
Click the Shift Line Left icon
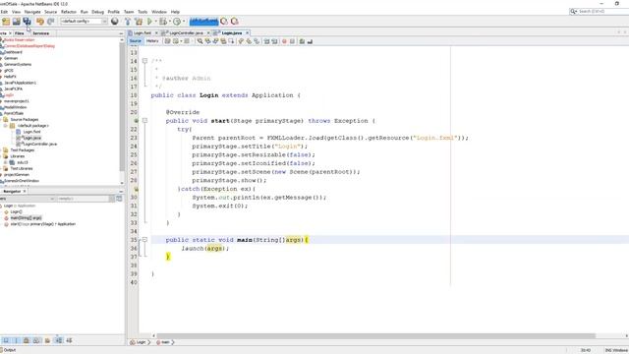[x=266, y=41]
